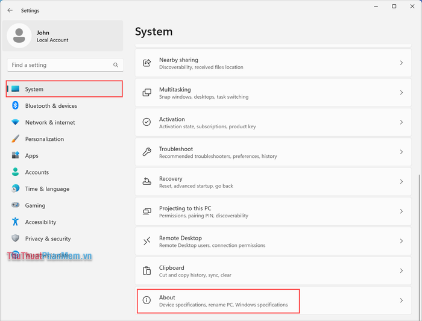Select System in the sidebar
This screenshot has height=321, width=422.
click(65, 89)
